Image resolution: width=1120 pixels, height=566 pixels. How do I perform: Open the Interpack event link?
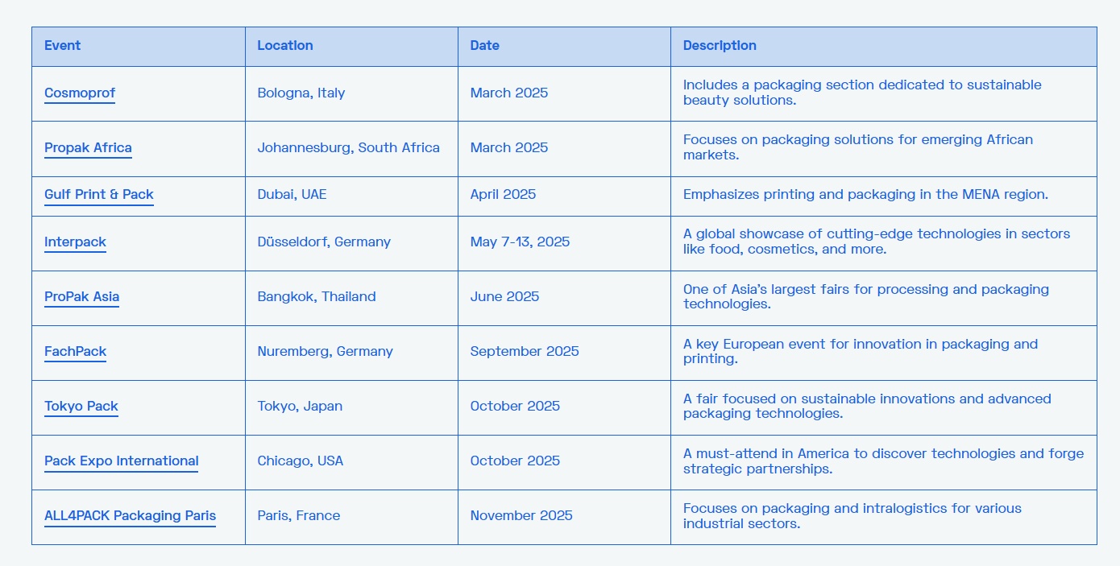tap(75, 242)
